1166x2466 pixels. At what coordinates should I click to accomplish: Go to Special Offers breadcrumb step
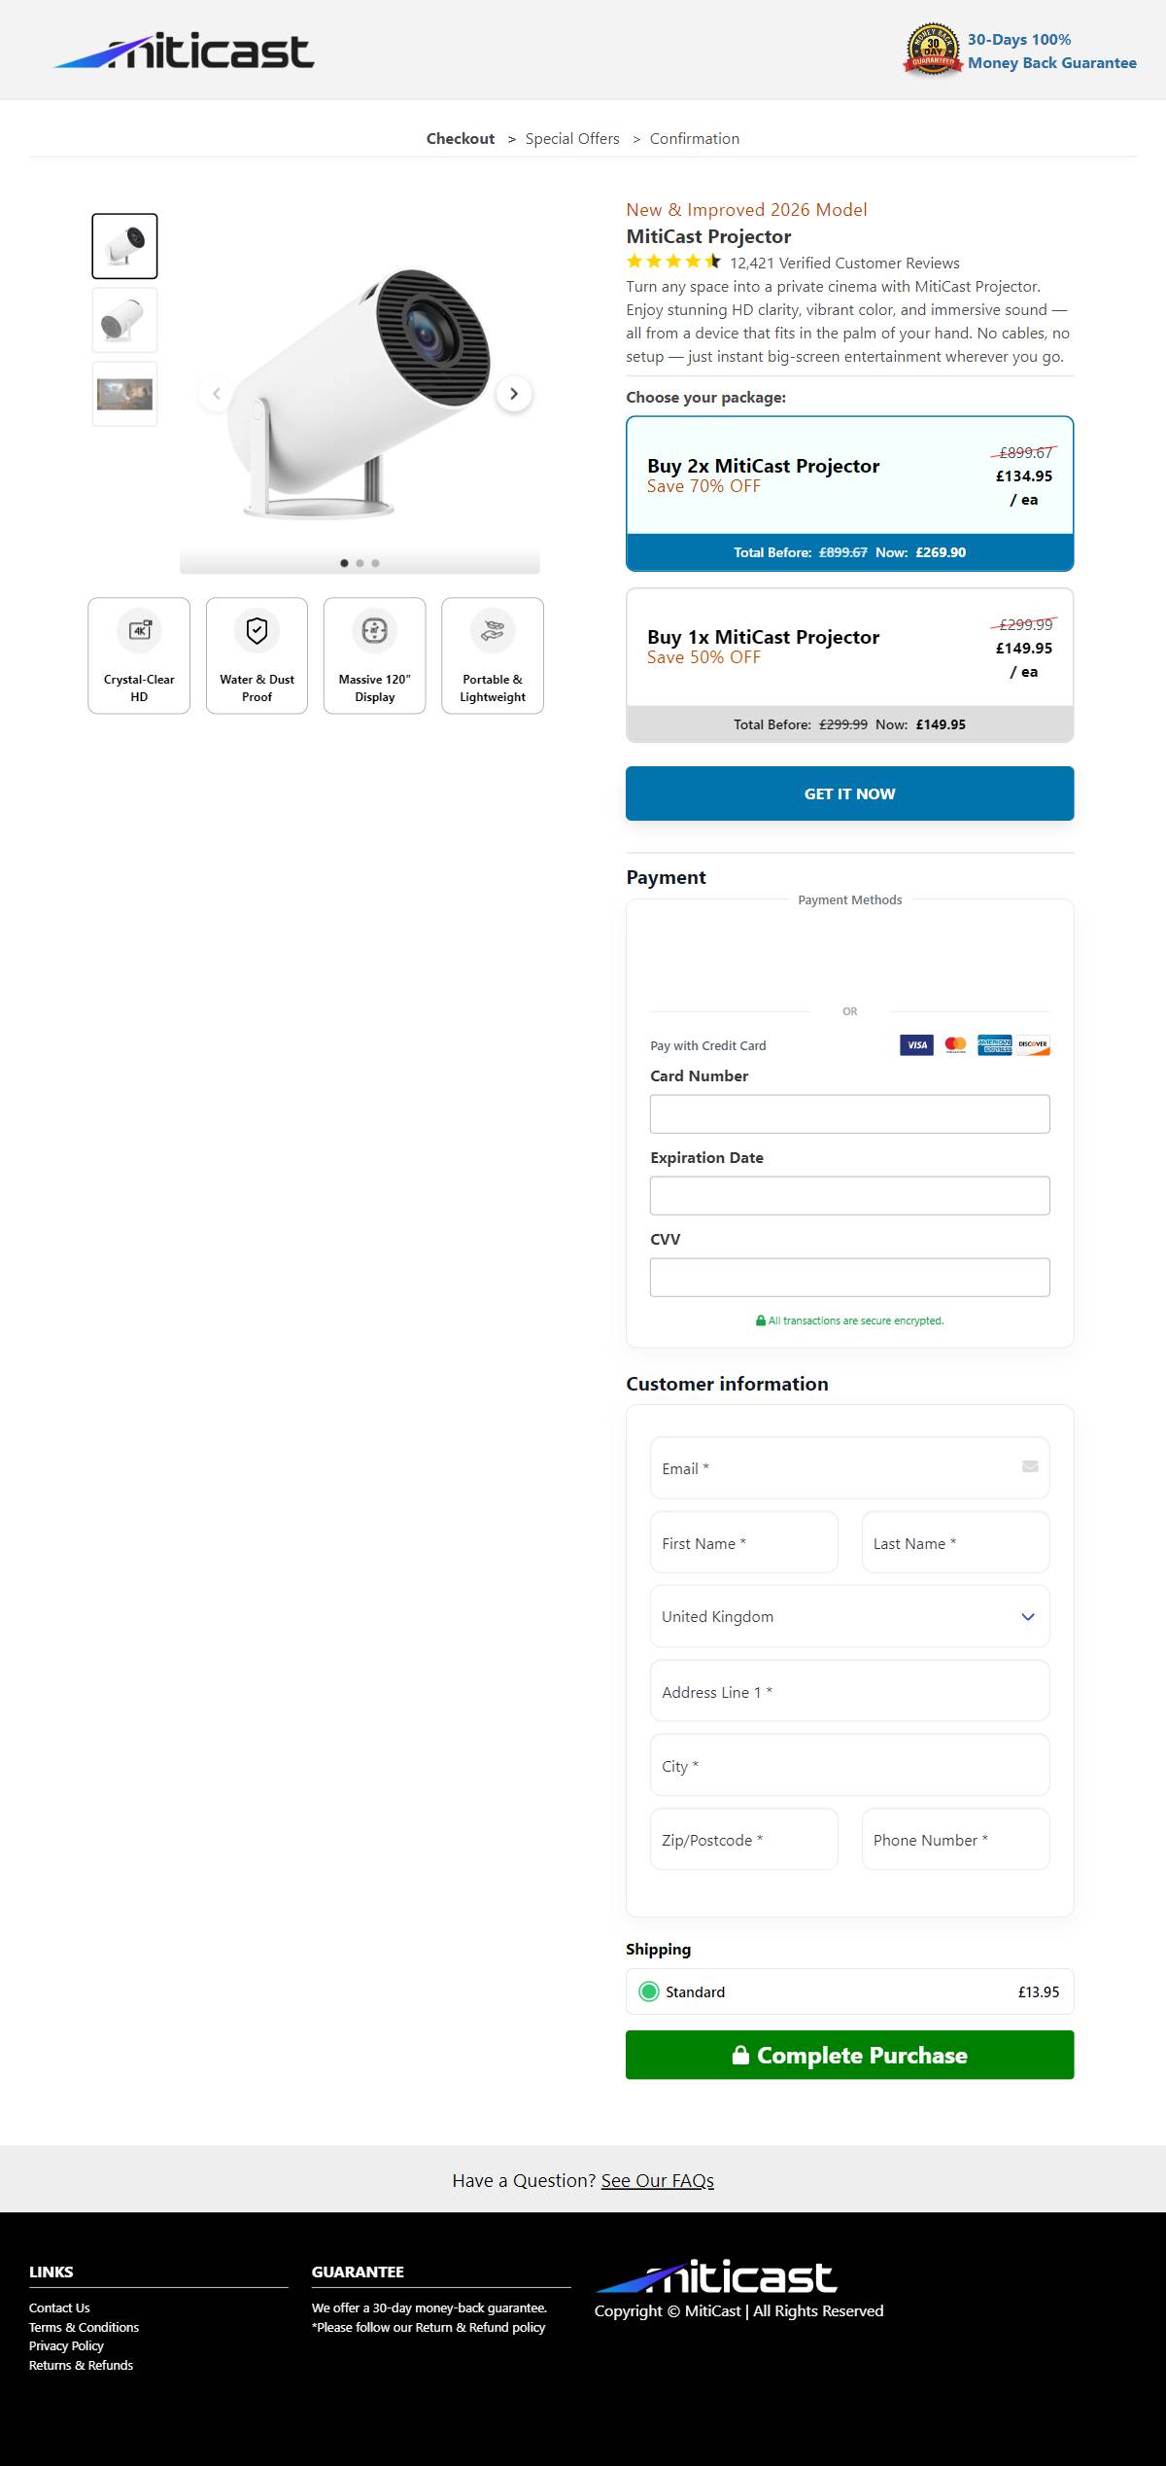[572, 139]
